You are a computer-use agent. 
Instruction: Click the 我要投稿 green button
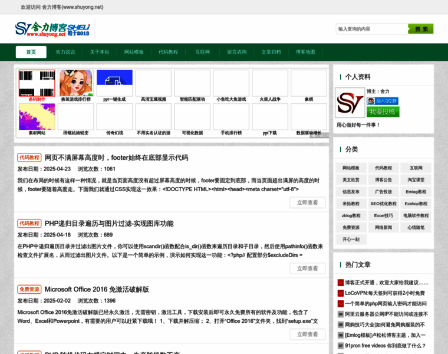pyautogui.click(x=383, y=112)
